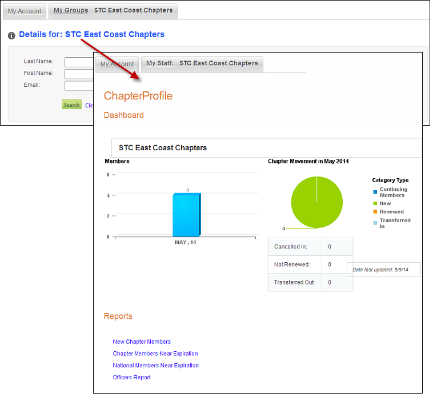This screenshot has width=433, height=397.
Task: Click the Clear link next to Search
Action: coord(89,106)
